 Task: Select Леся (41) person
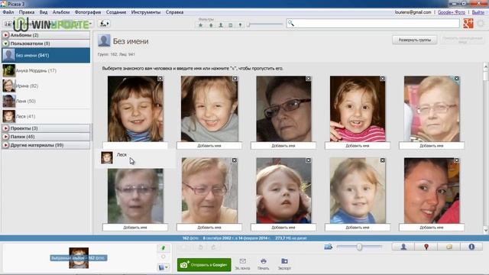[x=46, y=116]
